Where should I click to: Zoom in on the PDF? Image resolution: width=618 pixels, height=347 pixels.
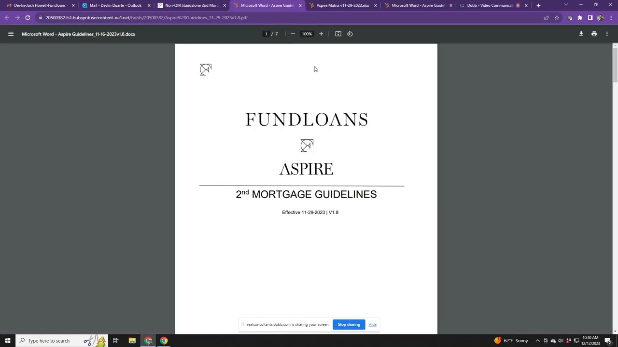pyautogui.click(x=321, y=34)
